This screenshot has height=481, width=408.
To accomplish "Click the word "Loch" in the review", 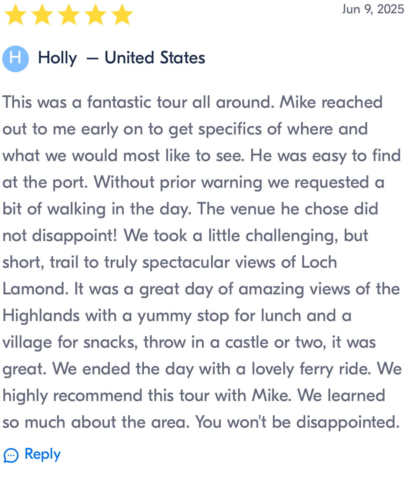I will (319, 262).
